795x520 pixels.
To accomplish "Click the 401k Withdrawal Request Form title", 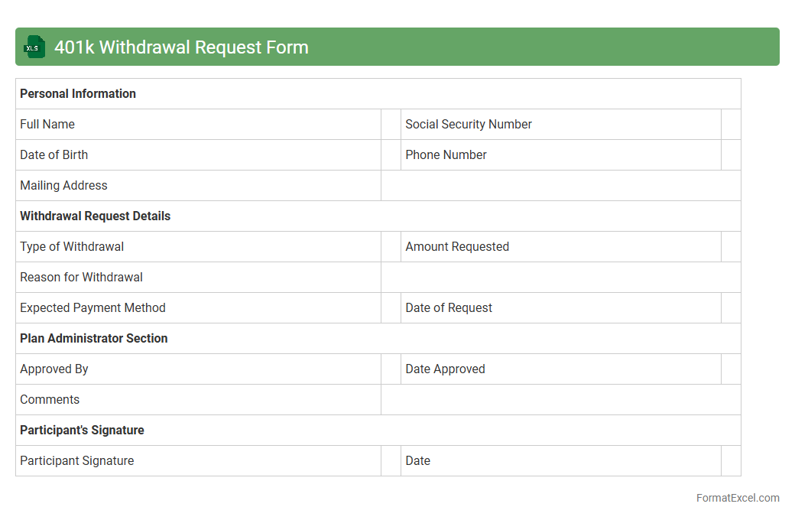I will 181,47.
